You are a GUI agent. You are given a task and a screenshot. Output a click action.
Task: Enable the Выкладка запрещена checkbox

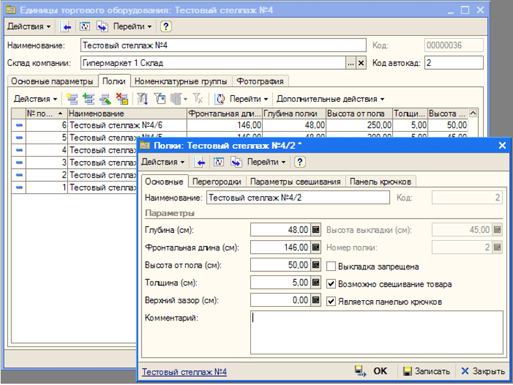(331, 266)
